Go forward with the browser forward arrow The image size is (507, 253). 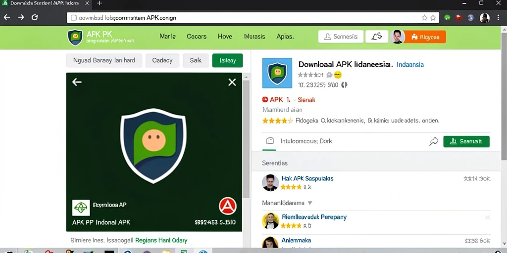pos(21,17)
